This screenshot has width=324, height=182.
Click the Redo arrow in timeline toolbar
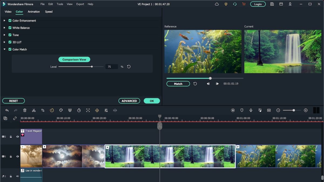click(x=16, y=110)
